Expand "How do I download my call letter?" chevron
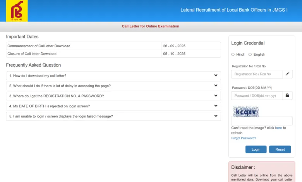The image size is (302, 182). point(216,76)
